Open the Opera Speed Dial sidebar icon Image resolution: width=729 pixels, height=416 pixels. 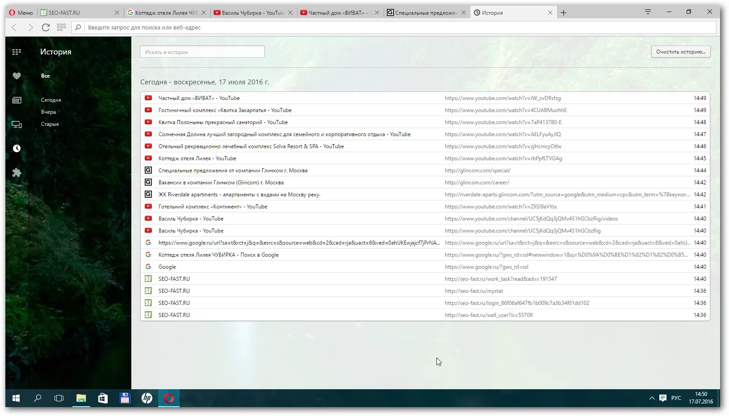[17, 52]
